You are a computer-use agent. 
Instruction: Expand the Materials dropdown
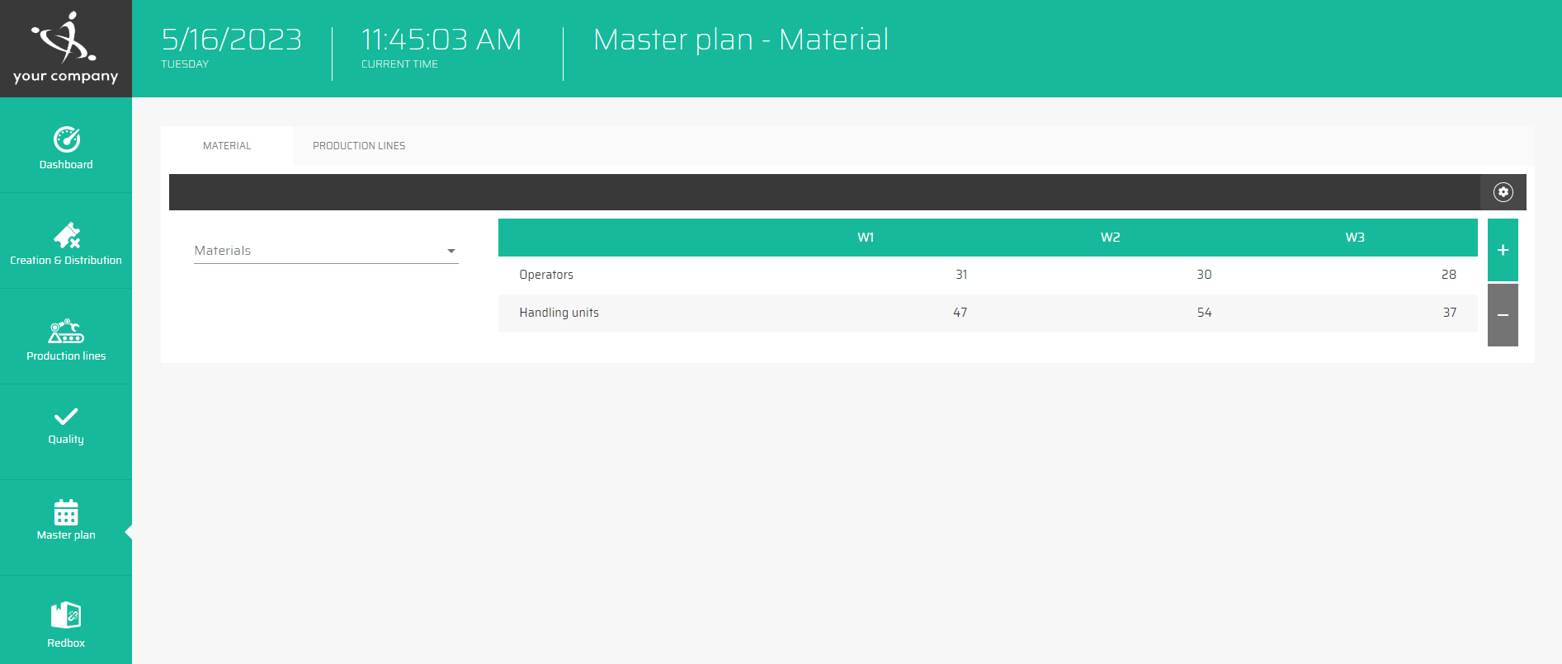(x=325, y=251)
